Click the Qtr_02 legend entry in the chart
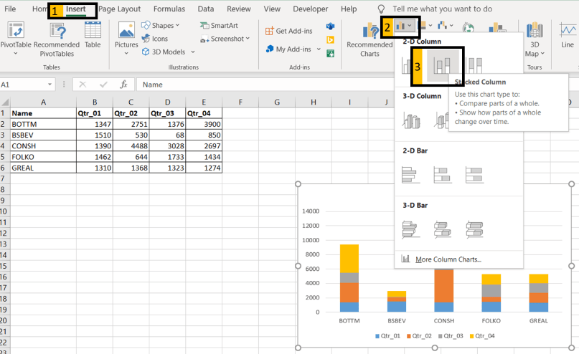 (419, 336)
